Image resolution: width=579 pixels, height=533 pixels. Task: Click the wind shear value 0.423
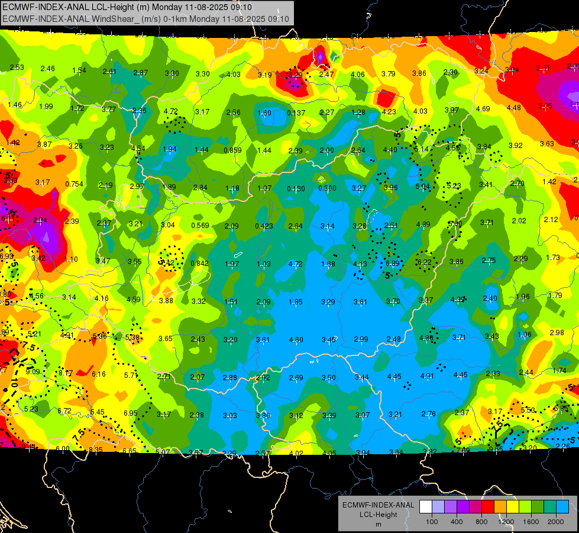[264, 226]
